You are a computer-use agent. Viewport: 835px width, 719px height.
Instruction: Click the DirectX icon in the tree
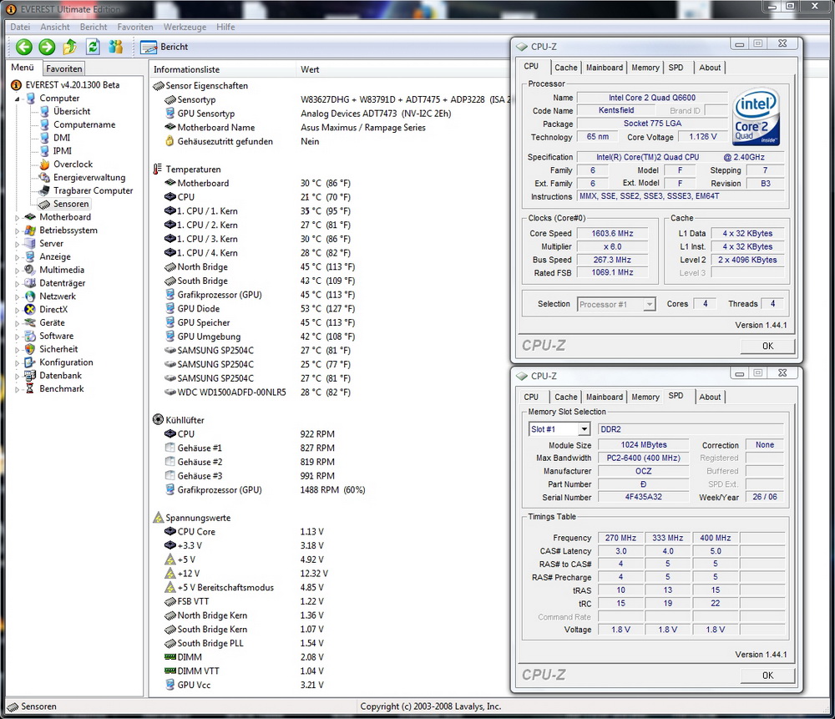point(30,310)
